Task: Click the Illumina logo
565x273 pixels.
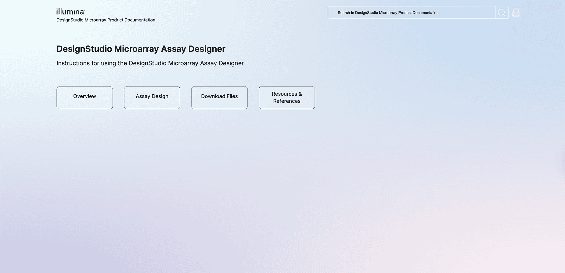Action: click(x=70, y=12)
